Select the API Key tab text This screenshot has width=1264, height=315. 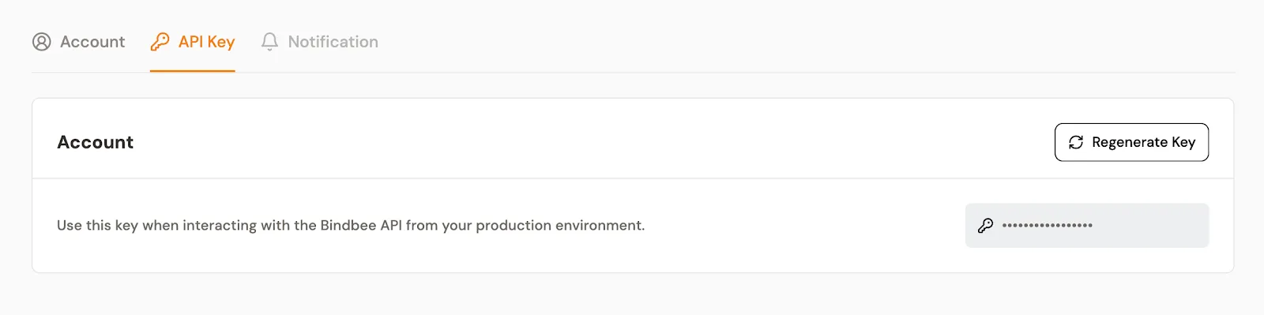(x=206, y=42)
